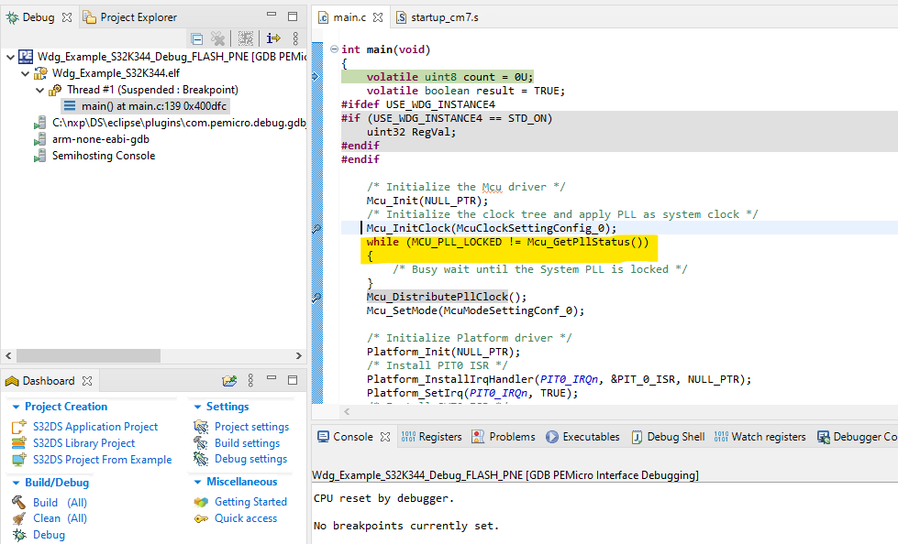Click the grayed pixelated Debug toolbar icon

(x=246, y=38)
